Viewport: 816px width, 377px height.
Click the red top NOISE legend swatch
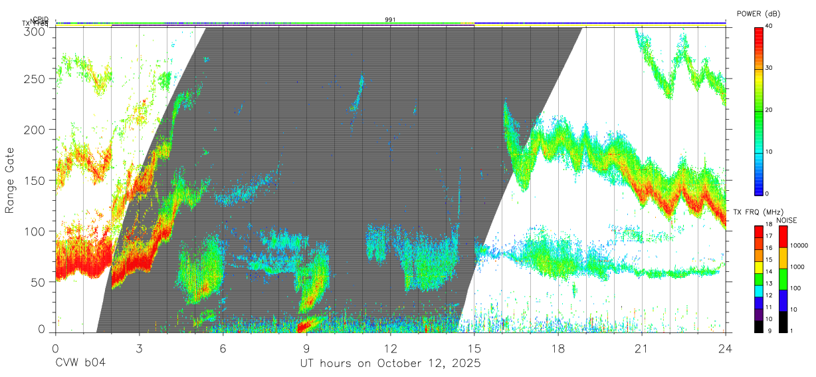coord(782,236)
